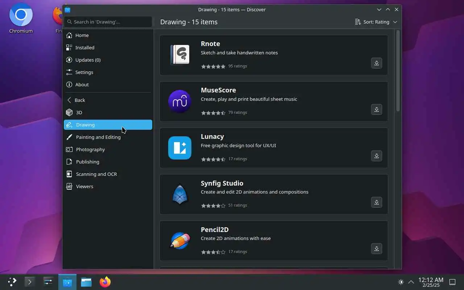The height and width of the screenshot is (290, 464).
Task: Click Discover icon in taskbar
Action: [x=67, y=282]
